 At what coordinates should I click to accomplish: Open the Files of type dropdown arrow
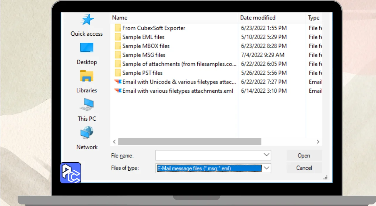pos(266,168)
